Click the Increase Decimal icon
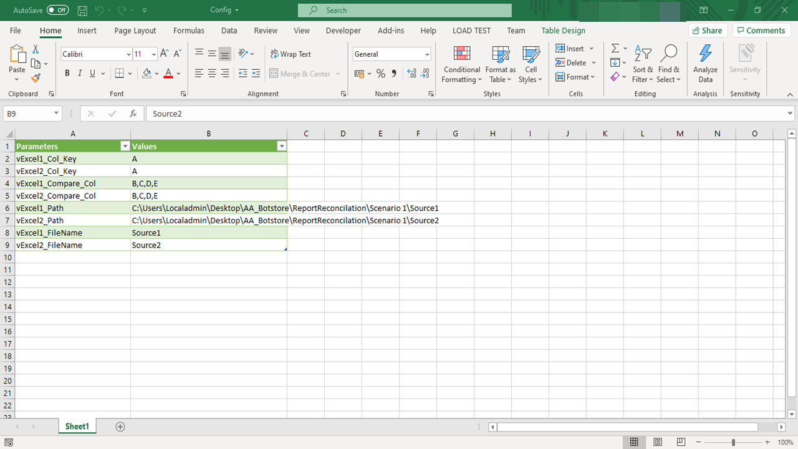The height and width of the screenshot is (449, 798). tap(412, 74)
